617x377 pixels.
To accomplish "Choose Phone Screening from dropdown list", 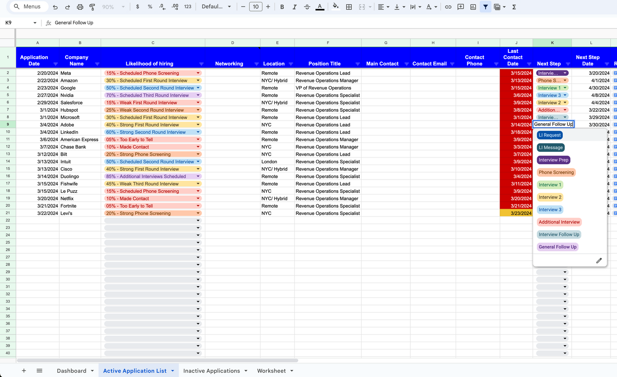I will (x=556, y=172).
